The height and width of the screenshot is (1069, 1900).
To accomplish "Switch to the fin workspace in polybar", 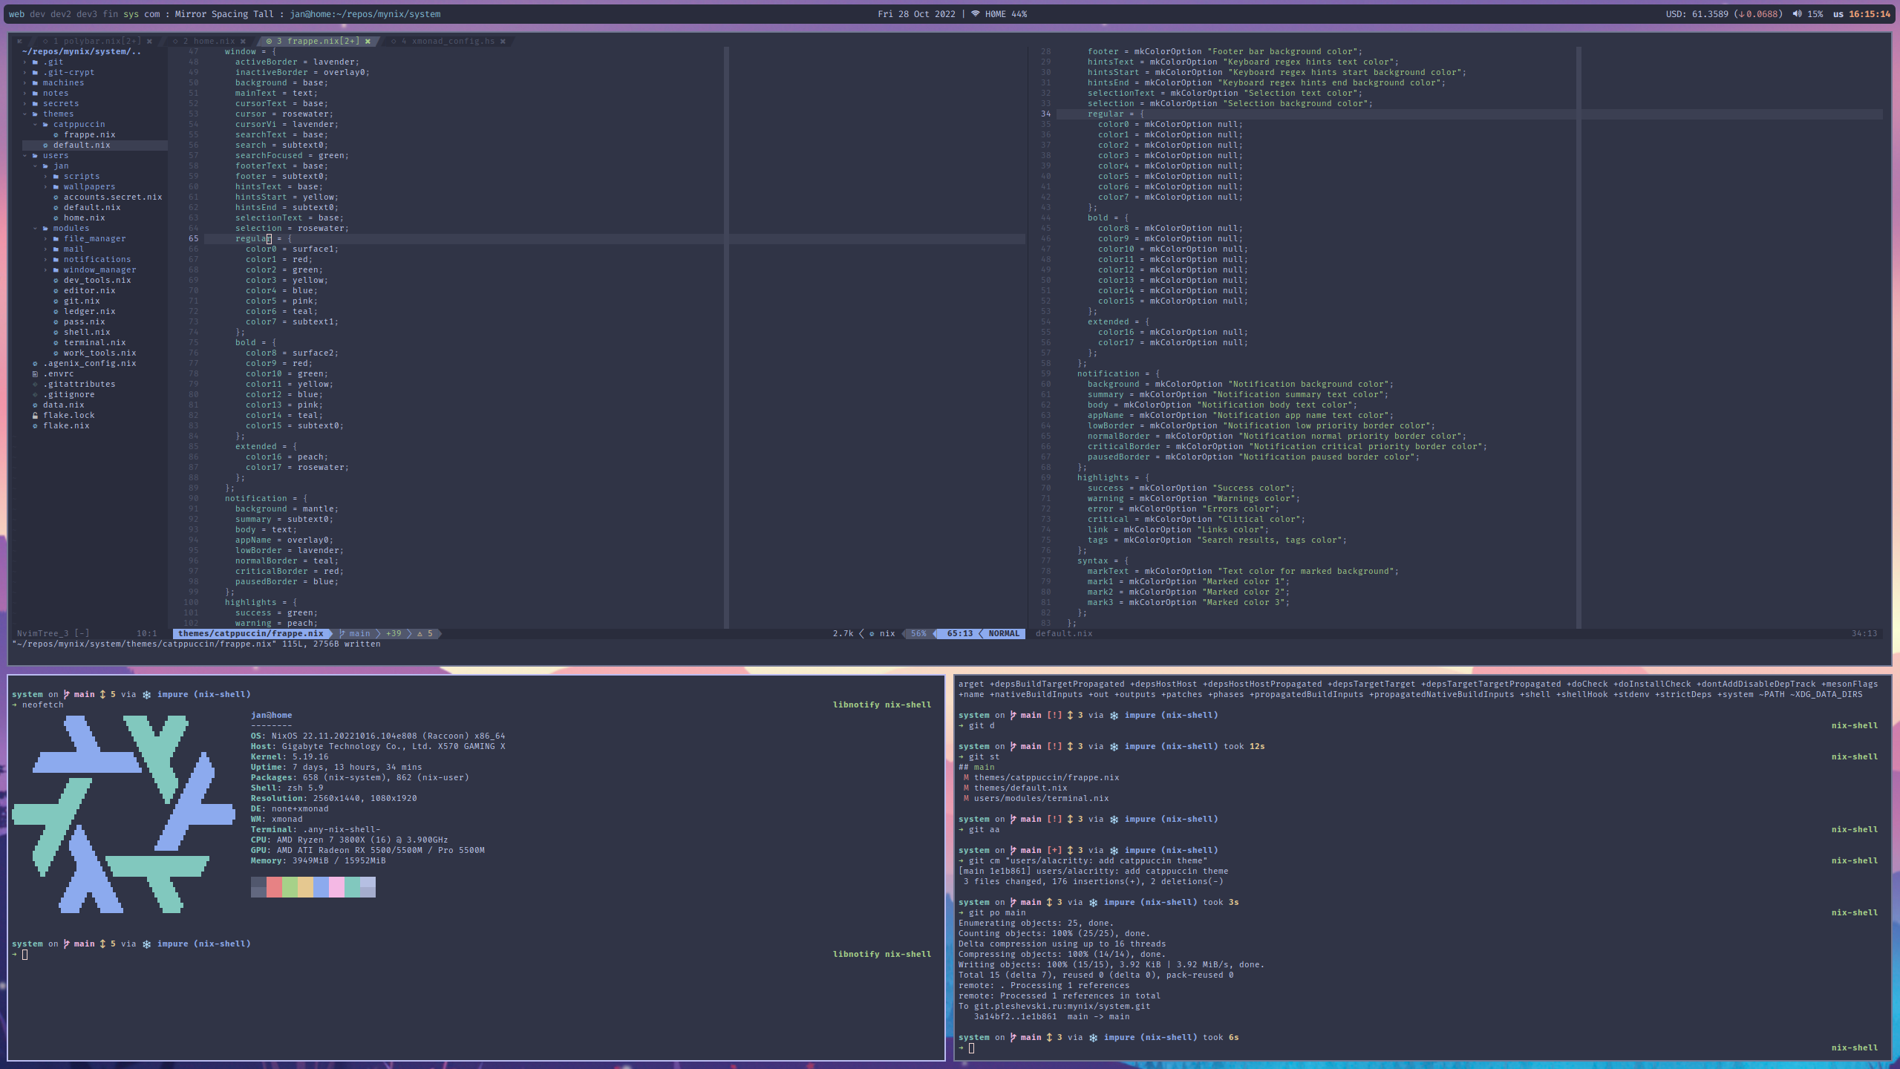I will [x=110, y=14].
